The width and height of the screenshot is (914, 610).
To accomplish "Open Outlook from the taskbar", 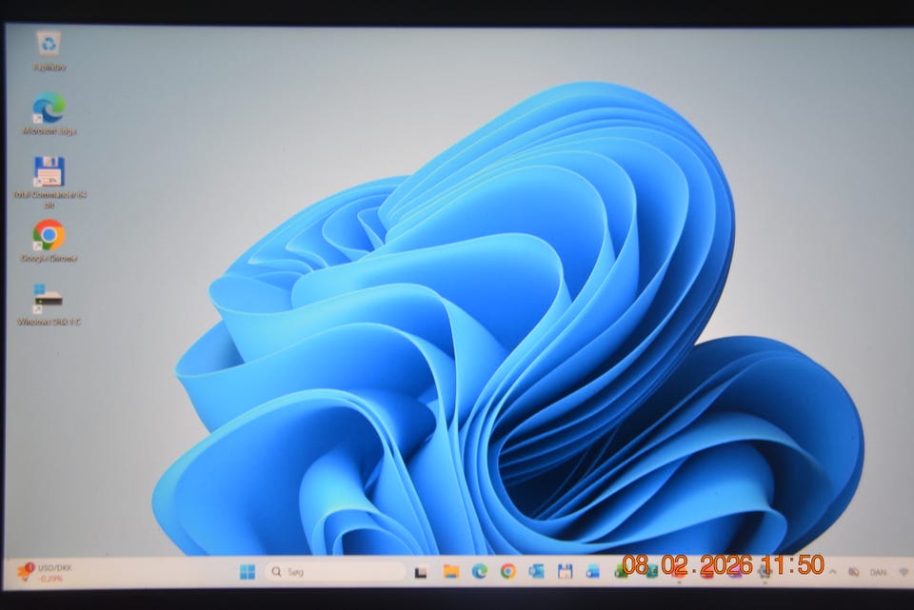I will click(536, 572).
